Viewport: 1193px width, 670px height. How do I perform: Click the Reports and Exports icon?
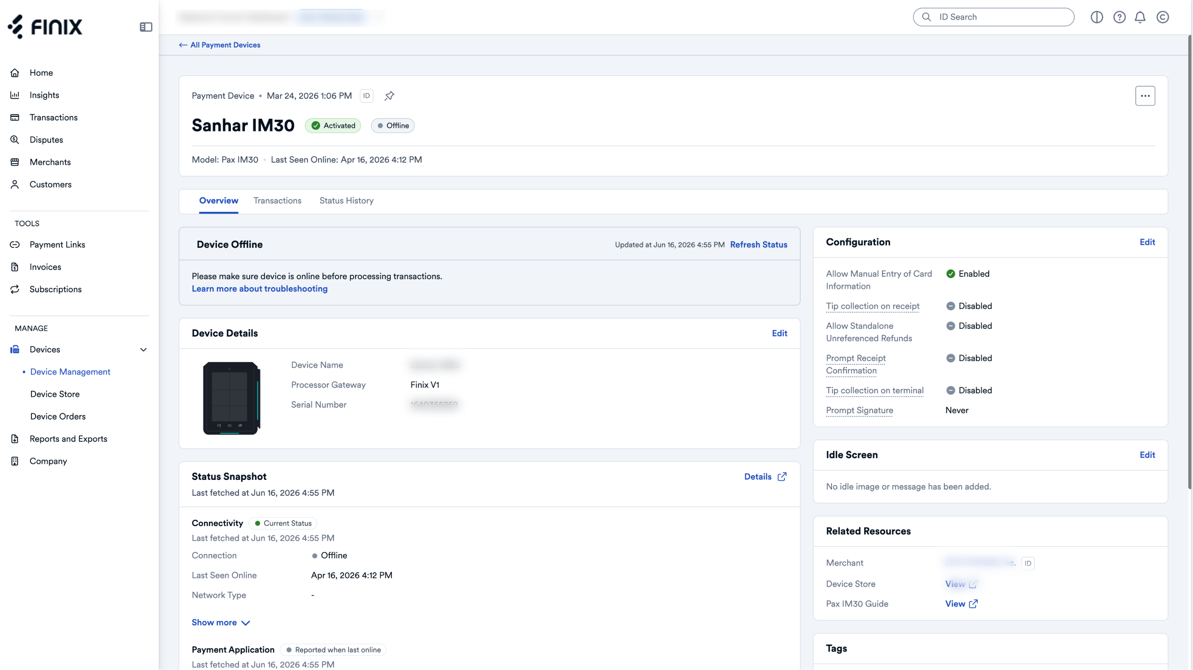point(15,439)
